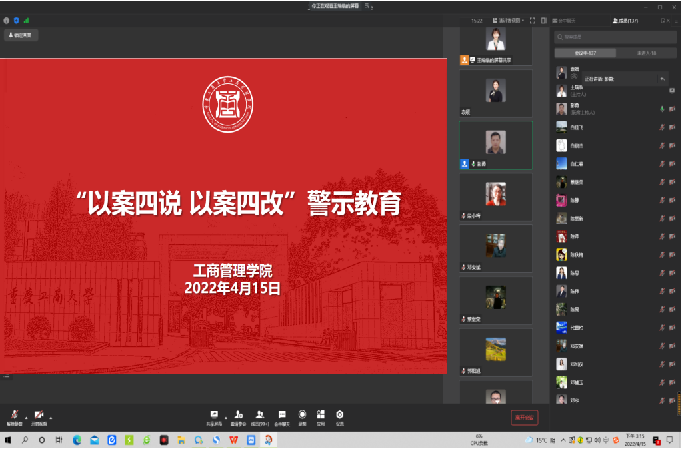Open the 应用 apps icon
Screen dimensions: 682x449
click(x=321, y=416)
